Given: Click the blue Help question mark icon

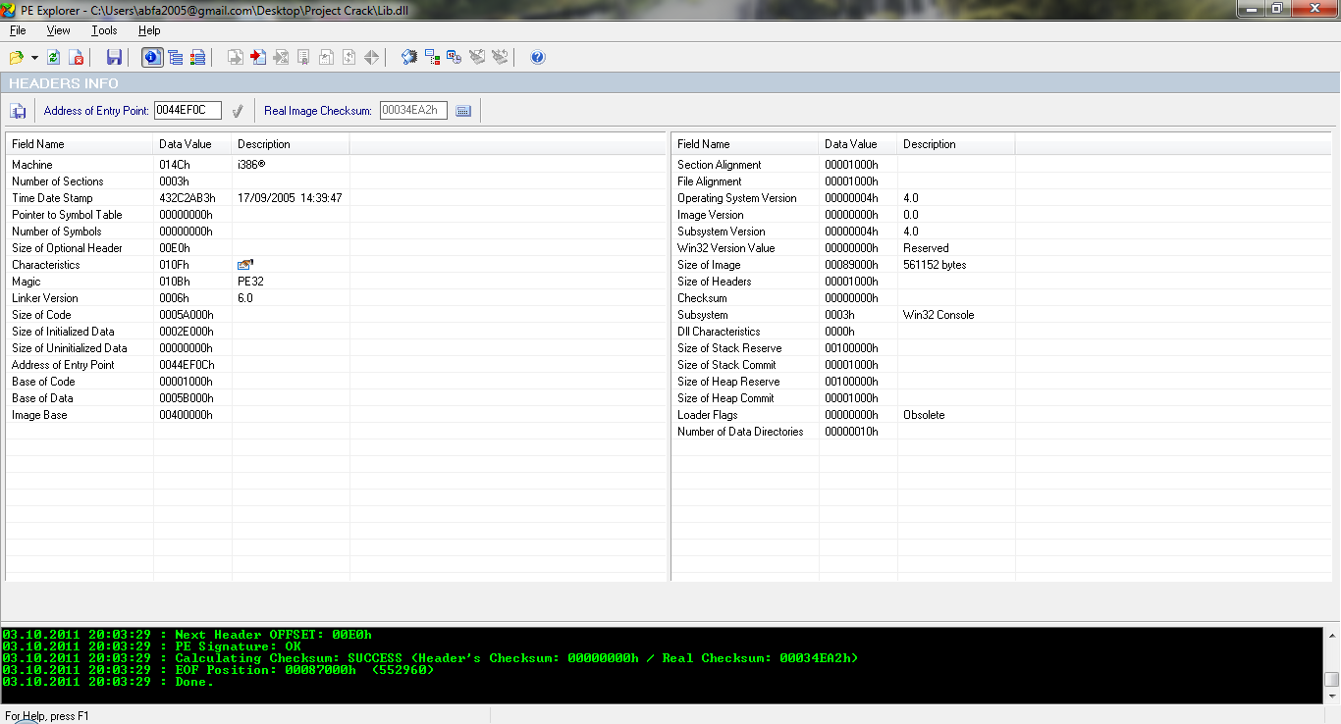Looking at the screenshot, I should [538, 58].
